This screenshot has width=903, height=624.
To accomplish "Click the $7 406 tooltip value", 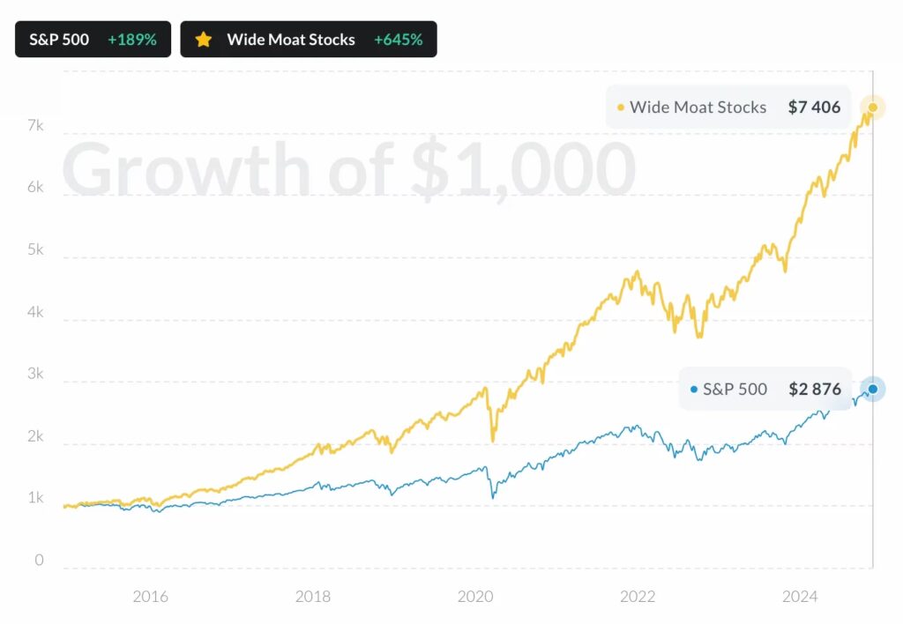I will 814,108.
